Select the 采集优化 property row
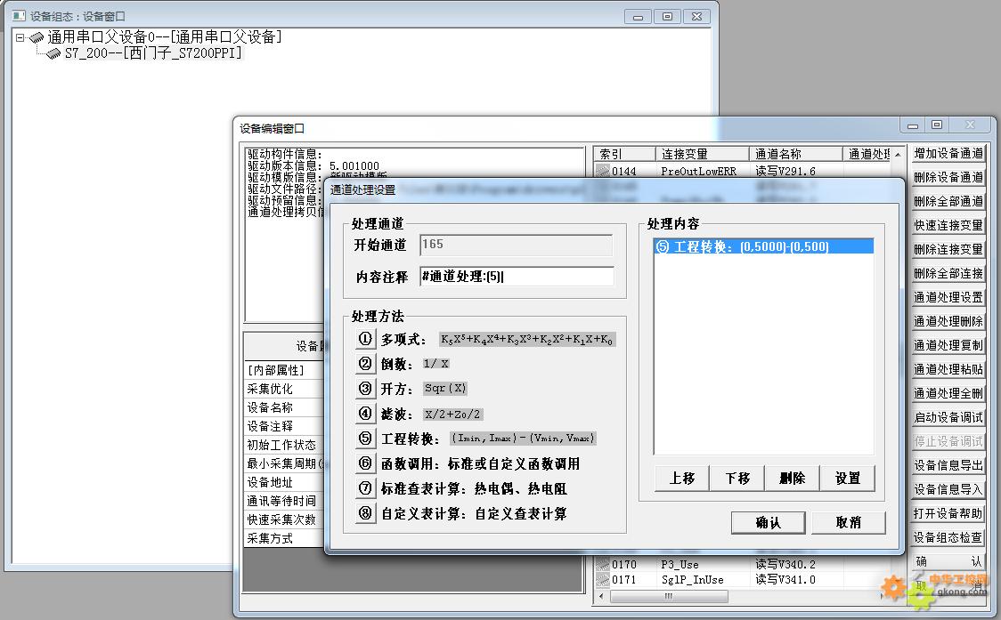 coord(284,389)
